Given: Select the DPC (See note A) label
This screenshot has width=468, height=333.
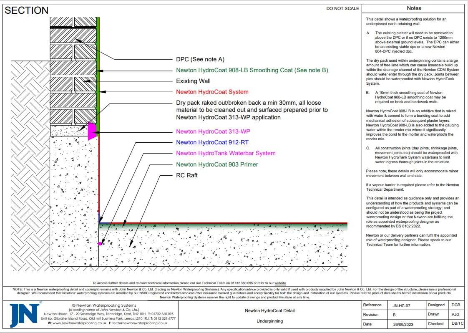Looking at the screenshot, I should click(x=200, y=59).
